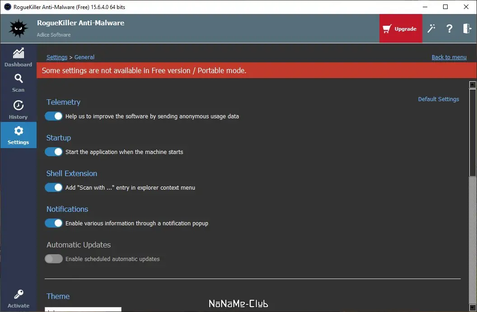Image resolution: width=477 pixels, height=312 pixels.
Task: Click the Startup section heading
Action: 58,138
